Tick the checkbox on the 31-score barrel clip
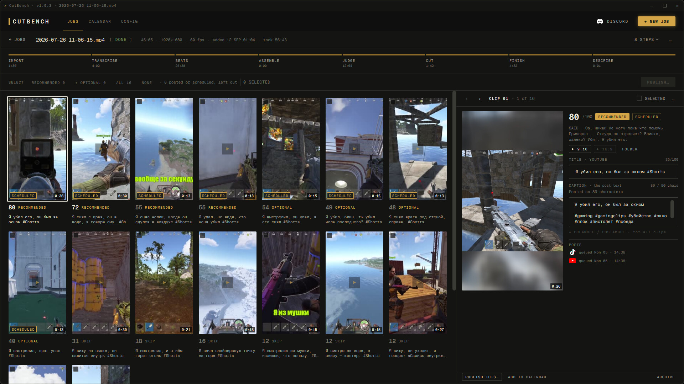 (x=76, y=235)
